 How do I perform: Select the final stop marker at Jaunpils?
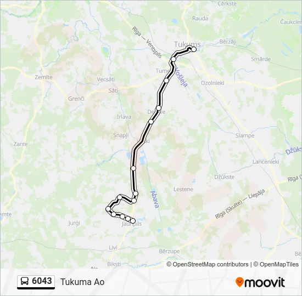tap(133, 221)
